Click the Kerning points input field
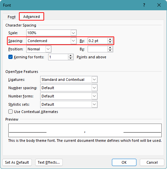 tap(58, 57)
